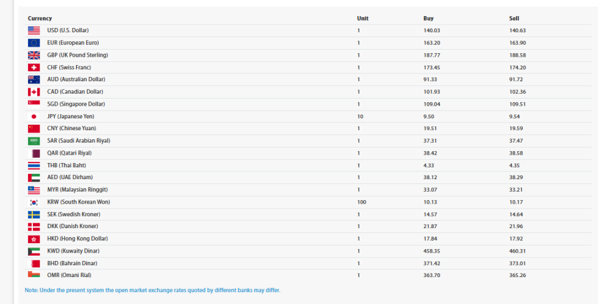The image size is (598, 304).
Task: Select the KWD sell rate 460.31
Action: point(517,251)
